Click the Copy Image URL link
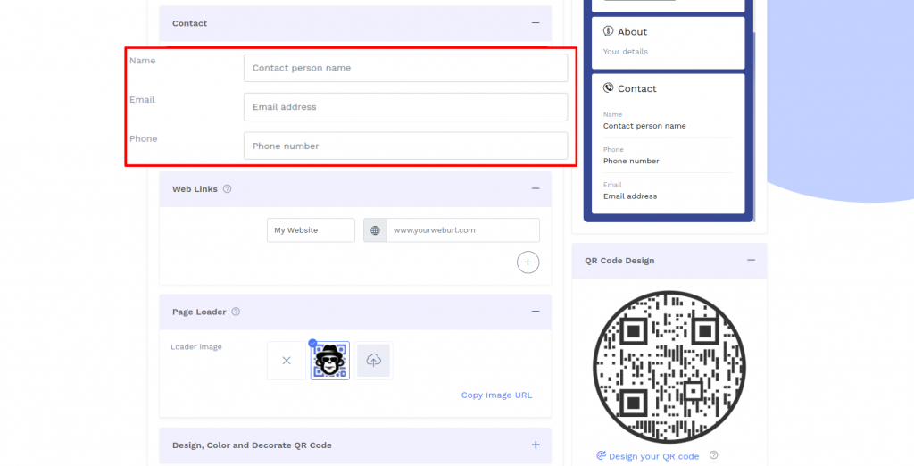914x466 pixels. click(x=496, y=395)
